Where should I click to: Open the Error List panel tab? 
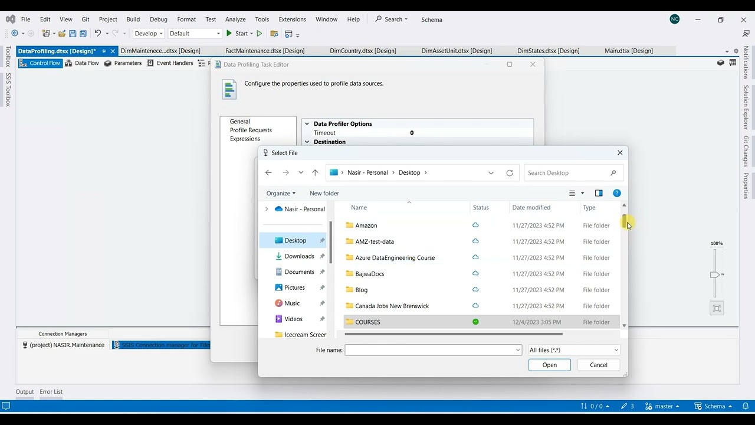(51, 391)
